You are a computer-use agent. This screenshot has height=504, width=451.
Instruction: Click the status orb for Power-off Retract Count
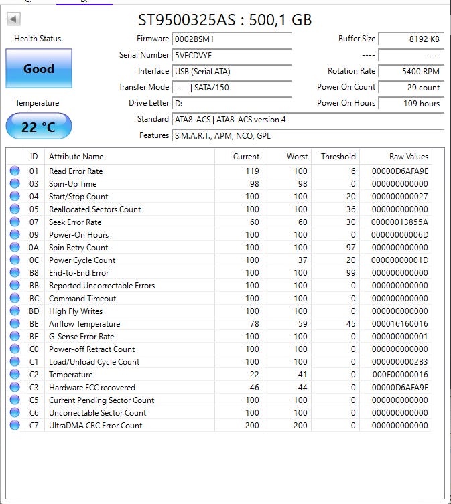[x=15, y=349]
